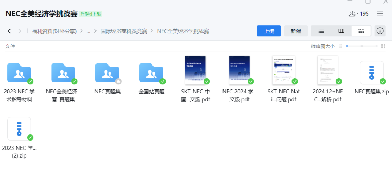
Task: Open NEC 2024 学...文版.pdf thumbnail
Action: 240,70
